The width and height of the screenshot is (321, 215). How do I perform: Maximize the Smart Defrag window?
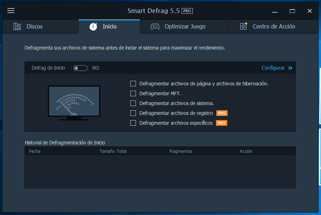pyautogui.click(x=292, y=11)
